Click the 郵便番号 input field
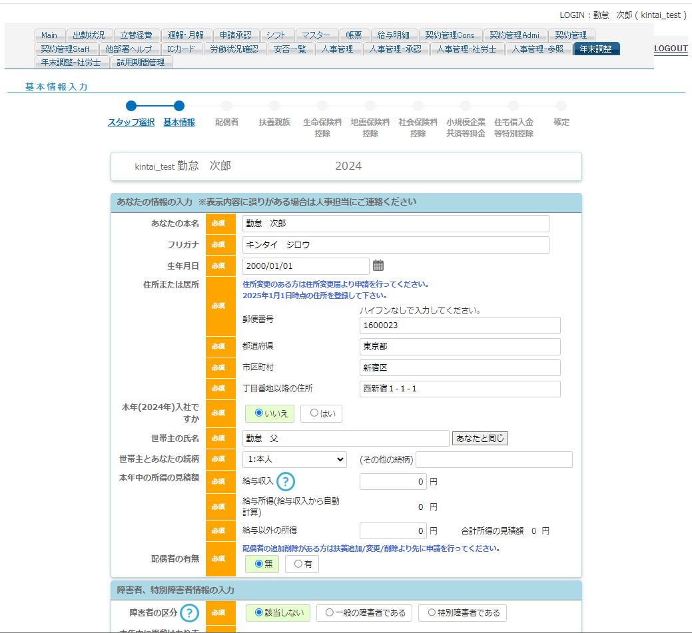The width and height of the screenshot is (692, 633). 460,325
